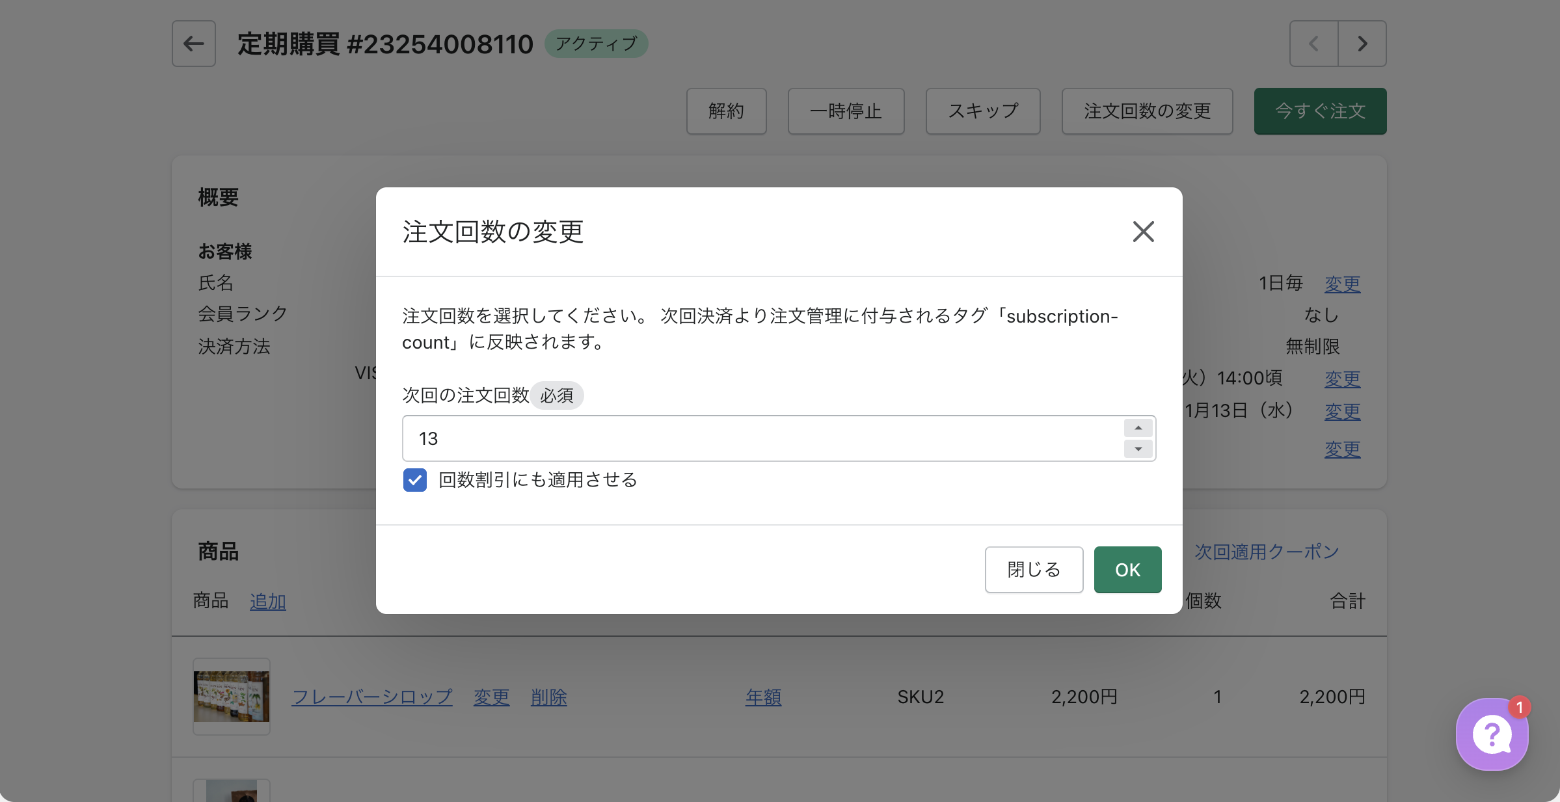Click the 一時停止 button
The width and height of the screenshot is (1560, 802).
click(845, 111)
